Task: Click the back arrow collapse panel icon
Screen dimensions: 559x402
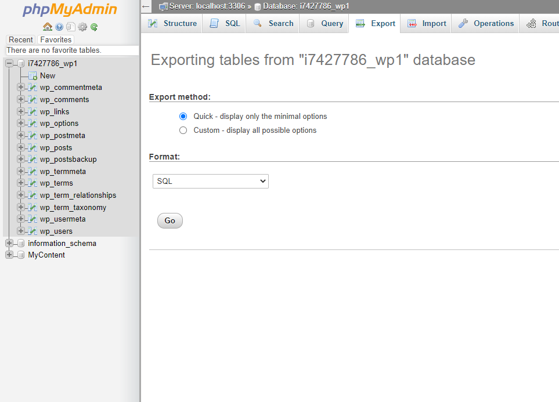Action: [x=146, y=6]
